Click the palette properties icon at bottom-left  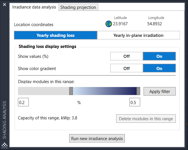5,145
